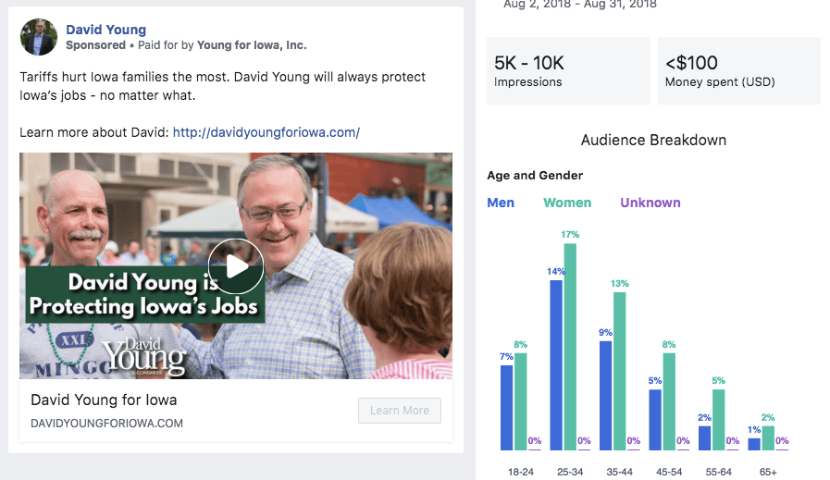Viewport: 830px width, 480px height.
Task: Click the Audience Breakdown heading
Action: pos(653,141)
